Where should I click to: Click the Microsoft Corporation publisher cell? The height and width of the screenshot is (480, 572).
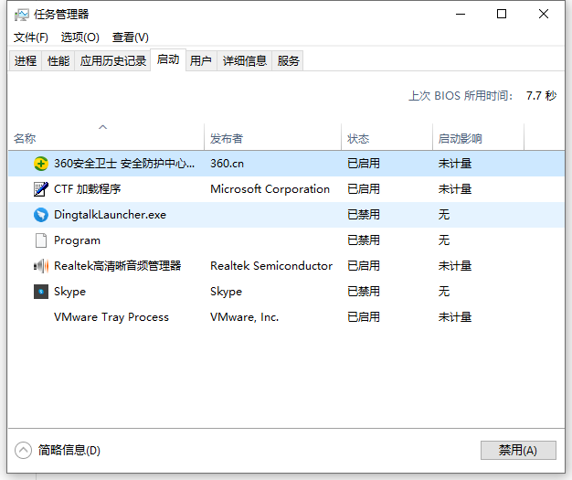(270, 189)
